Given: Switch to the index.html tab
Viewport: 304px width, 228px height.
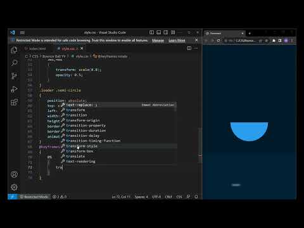Looking at the screenshot, I should (x=35, y=49).
